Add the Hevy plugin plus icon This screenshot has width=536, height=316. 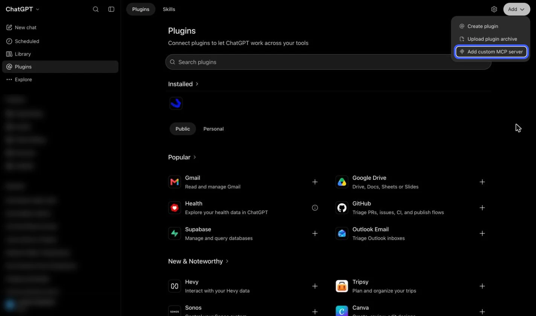pyautogui.click(x=315, y=286)
